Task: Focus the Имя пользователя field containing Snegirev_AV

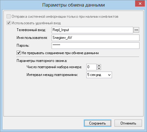Action: click(95, 38)
